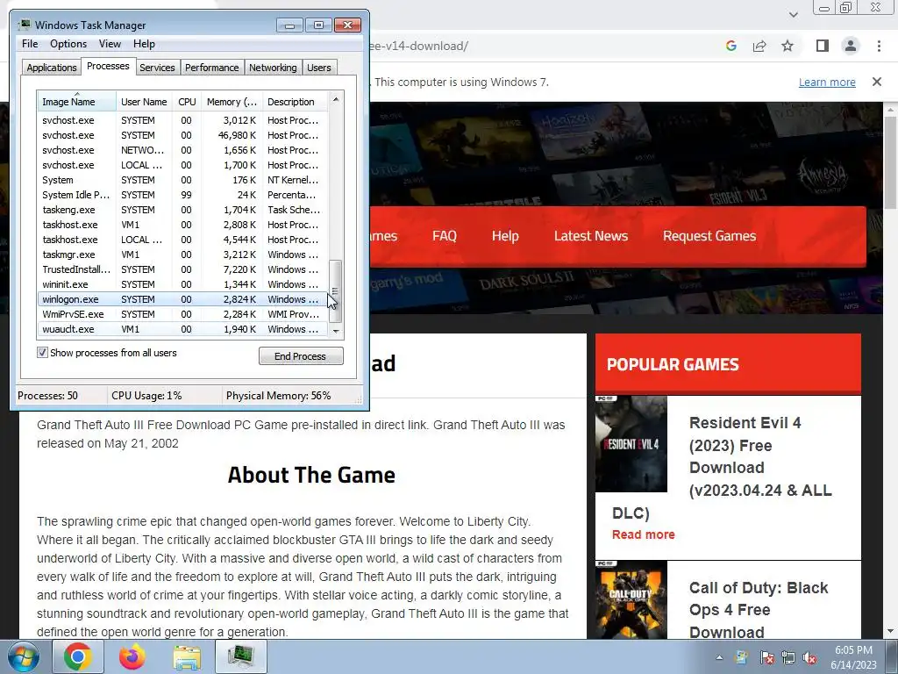Dismiss the Windows 7 notification bar
The width and height of the screenshot is (898, 674).
(877, 82)
